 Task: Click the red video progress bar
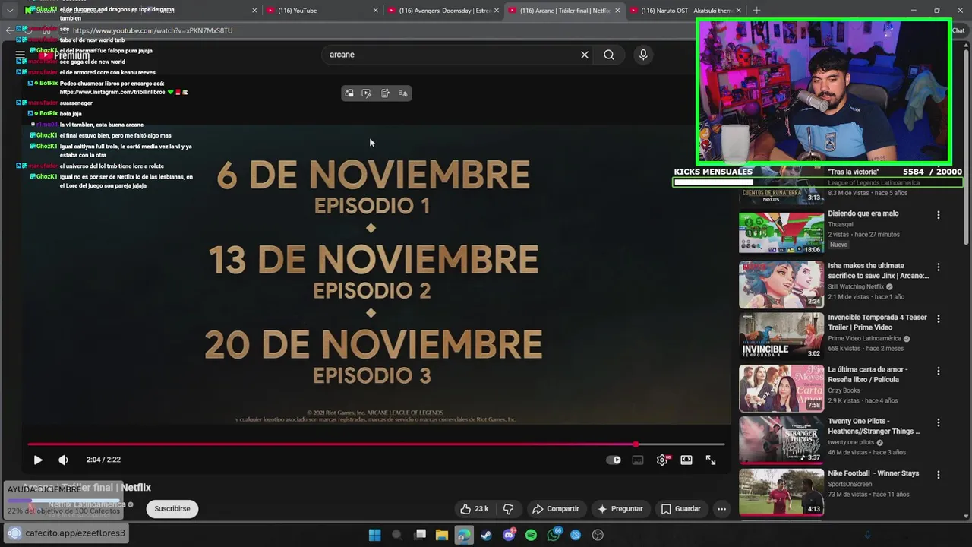pos(331,444)
